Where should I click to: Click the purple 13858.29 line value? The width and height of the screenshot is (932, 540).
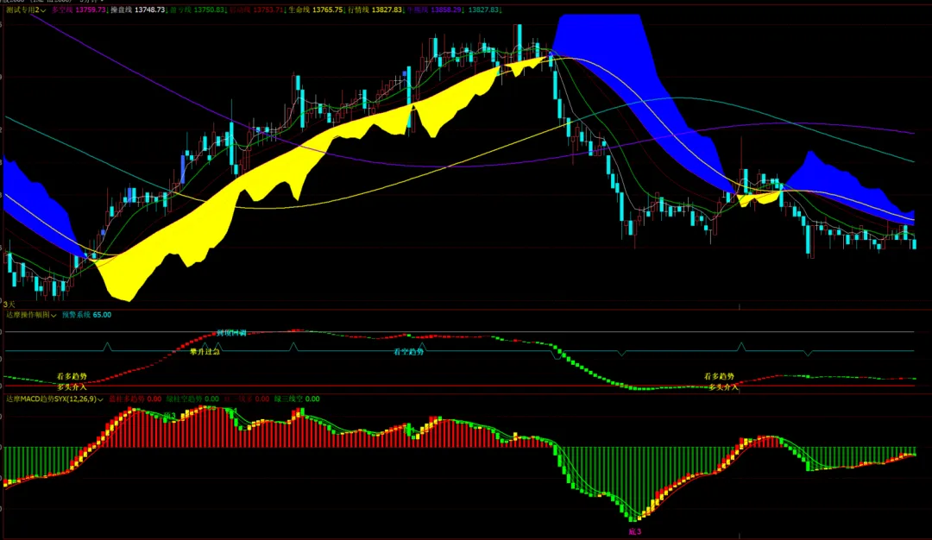click(x=446, y=10)
